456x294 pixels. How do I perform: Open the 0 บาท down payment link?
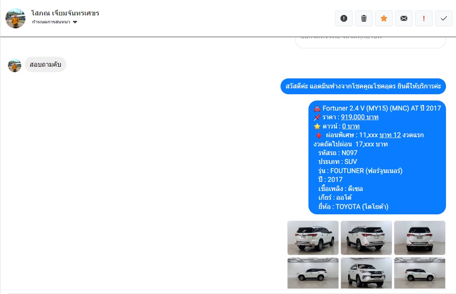point(351,126)
